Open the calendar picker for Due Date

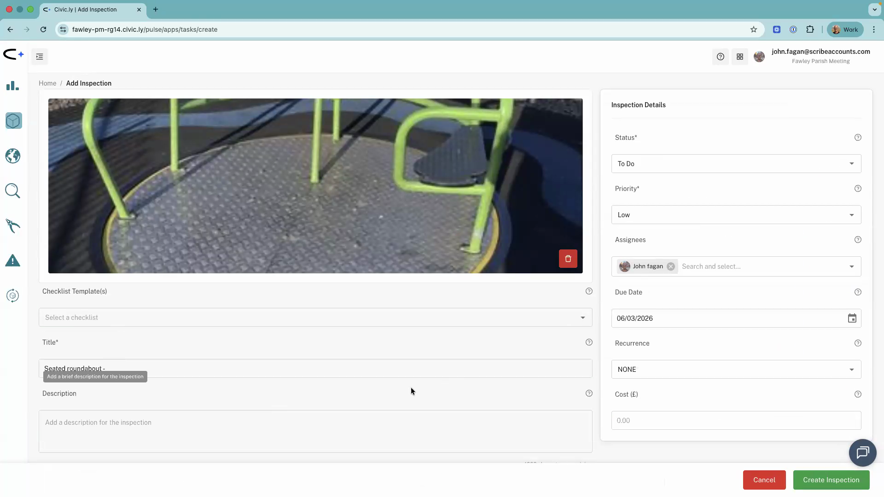click(852, 318)
